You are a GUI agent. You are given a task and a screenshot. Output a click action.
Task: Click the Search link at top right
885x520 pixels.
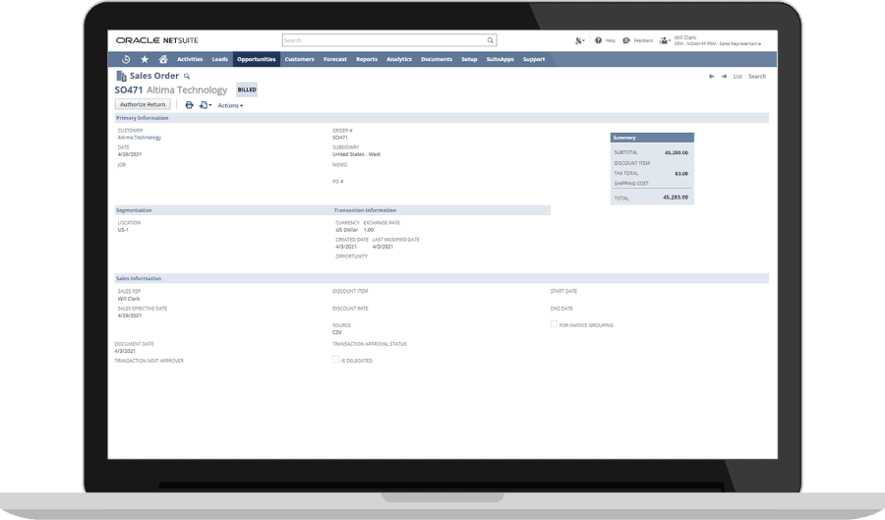click(757, 76)
